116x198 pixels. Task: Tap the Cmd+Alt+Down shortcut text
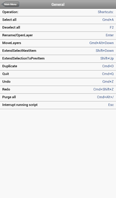[101, 43]
